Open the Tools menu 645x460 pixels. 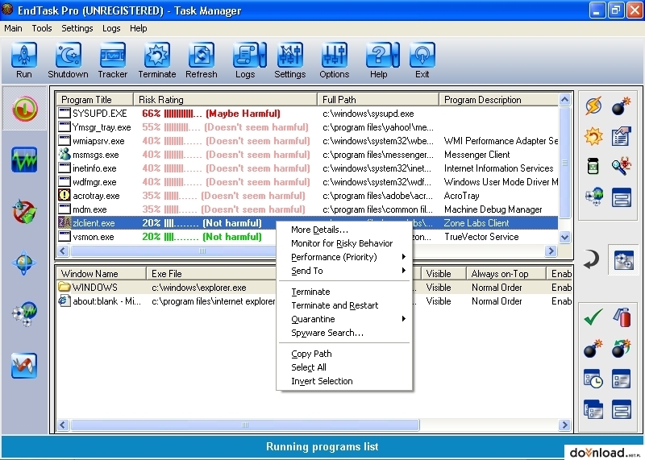[x=42, y=28]
